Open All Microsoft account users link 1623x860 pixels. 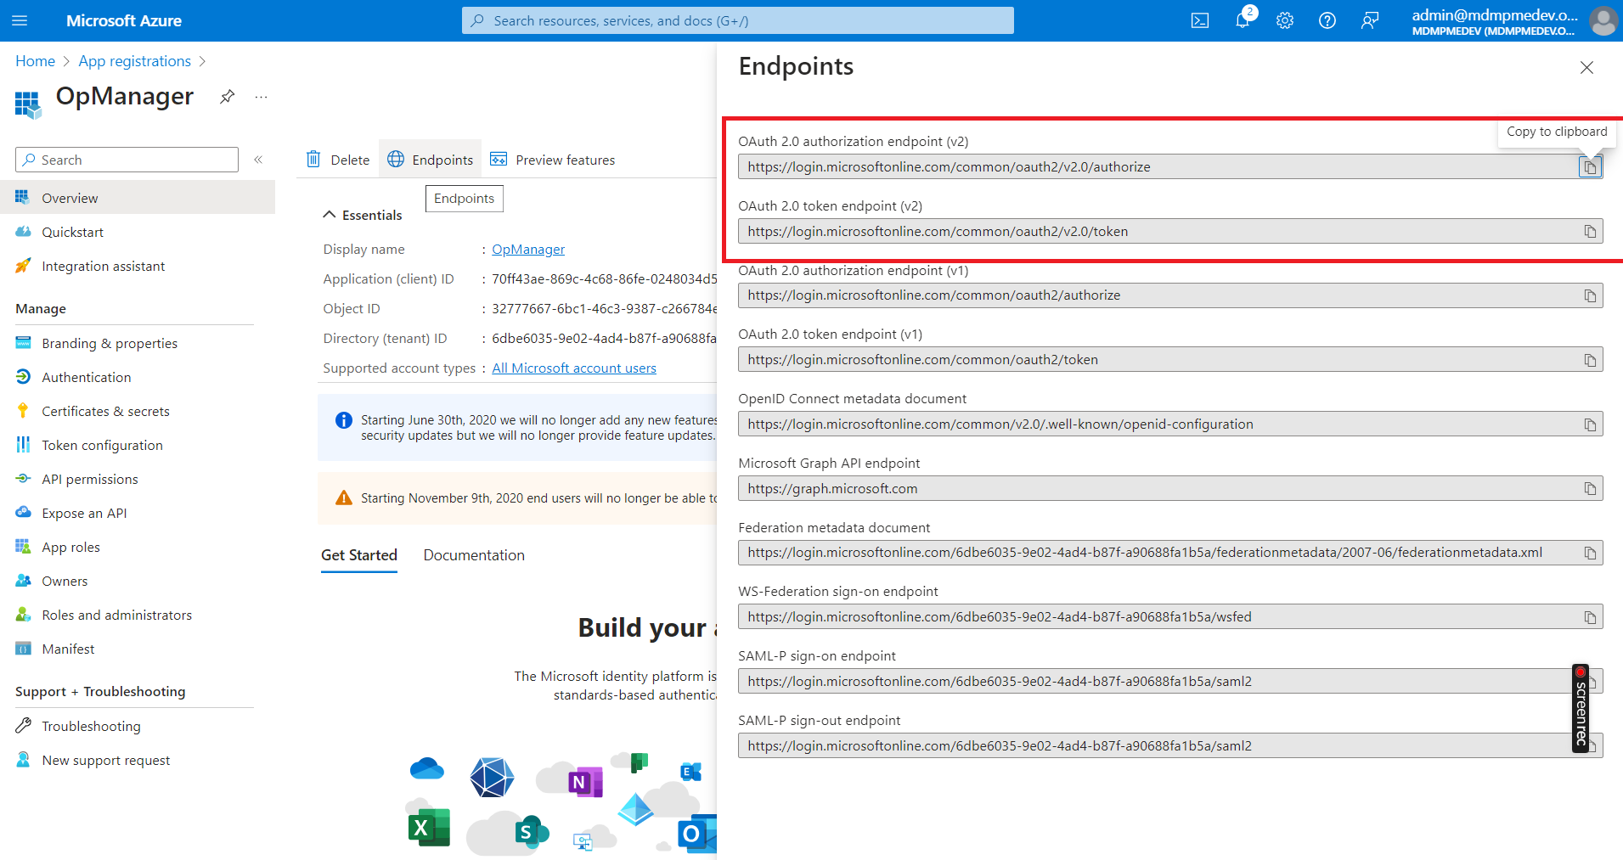coord(574,368)
